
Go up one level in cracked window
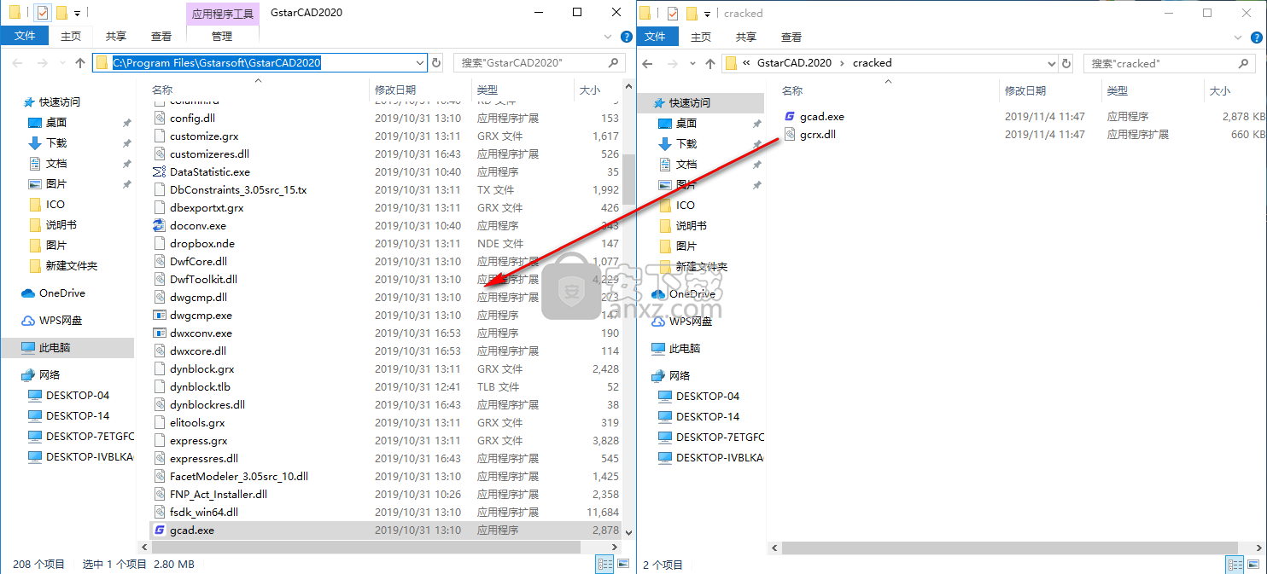(710, 63)
